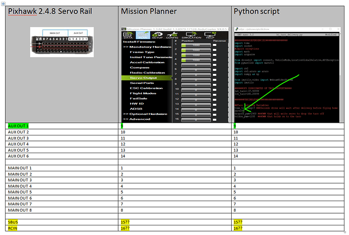The width and height of the screenshot is (349, 235).
Task: Expand the Mandatory Hardware section
Action: point(146,46)
